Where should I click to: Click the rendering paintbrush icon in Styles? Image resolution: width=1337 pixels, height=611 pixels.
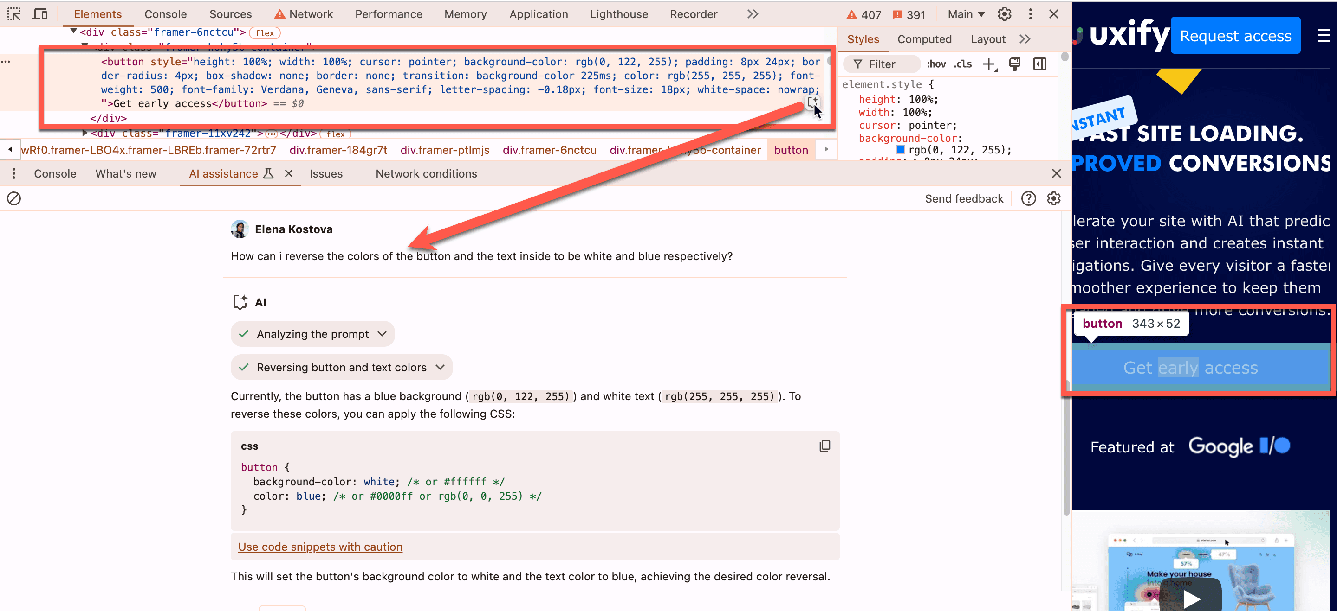click(x=1015, y=64)
